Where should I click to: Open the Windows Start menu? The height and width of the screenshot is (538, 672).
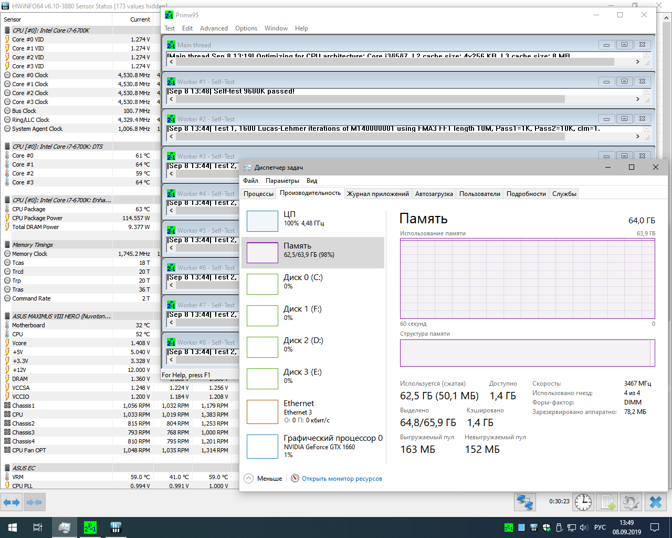13,527
